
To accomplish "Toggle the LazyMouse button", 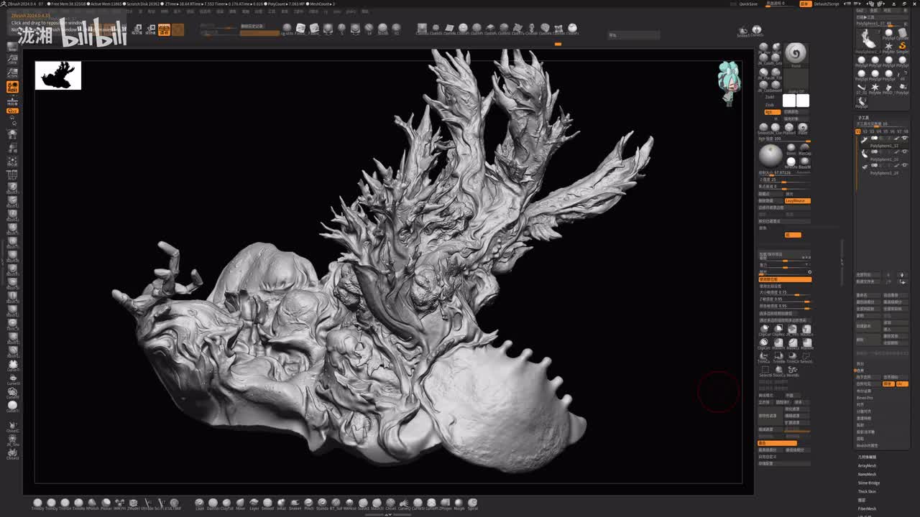I will (x=797, y=201).
